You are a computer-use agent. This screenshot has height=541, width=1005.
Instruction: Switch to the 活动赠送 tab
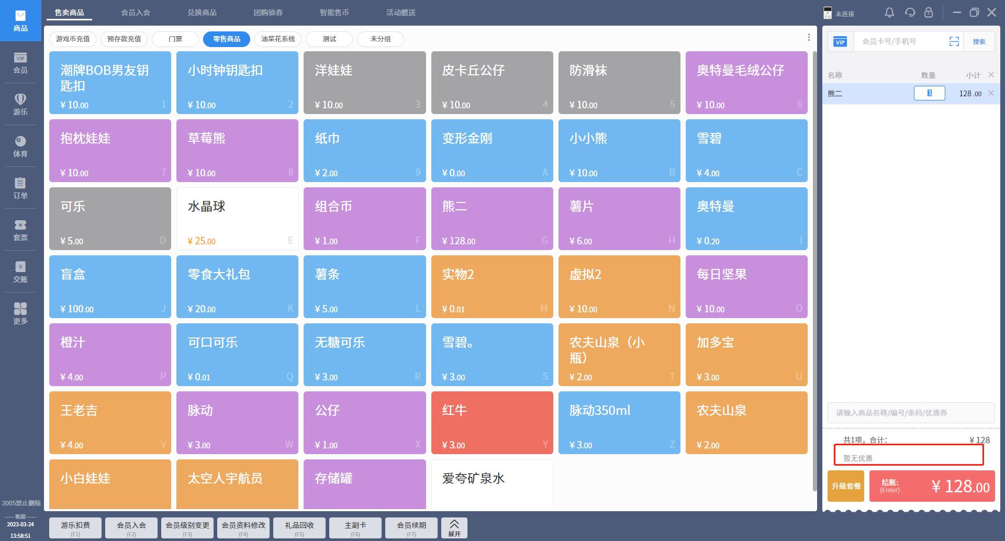(x=401, y=13)
